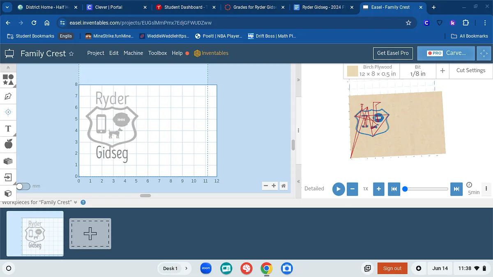Open the Toolbox menu
Image resolution: width=493 pixels, height=277 pixels.
157,53
